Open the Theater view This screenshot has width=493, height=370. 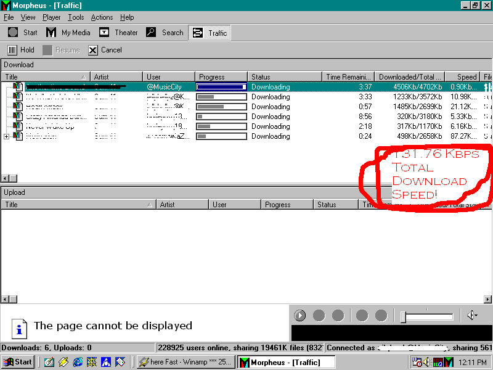[118, 33]
